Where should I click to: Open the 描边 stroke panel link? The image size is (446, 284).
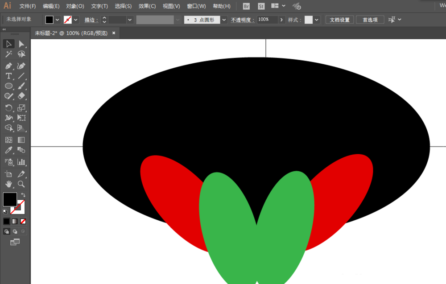pyautogui.click(x=91, y=20)
